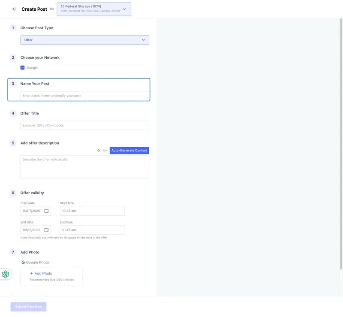Open the AI assistant floating icon
Screen dimensions: 343x317
(x=6, y=274)
